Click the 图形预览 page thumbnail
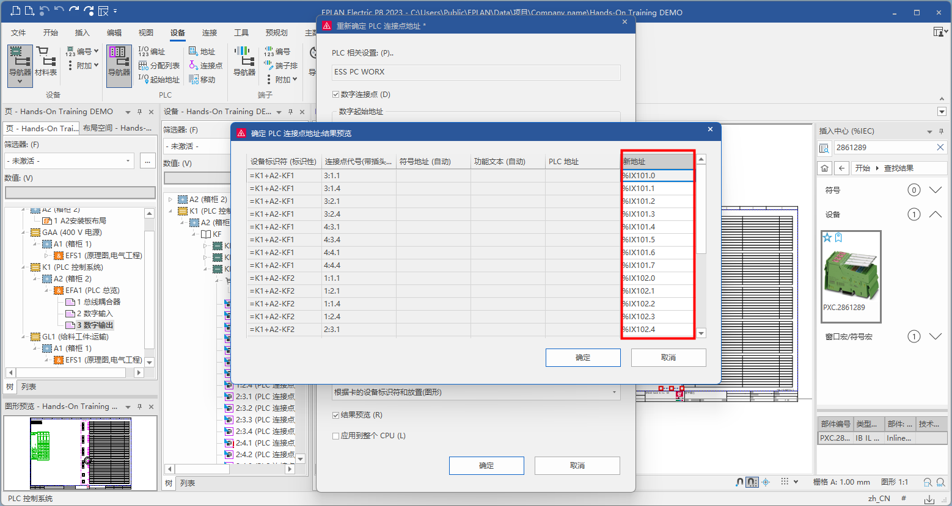The image size is (952, 506). click(81, 454)
